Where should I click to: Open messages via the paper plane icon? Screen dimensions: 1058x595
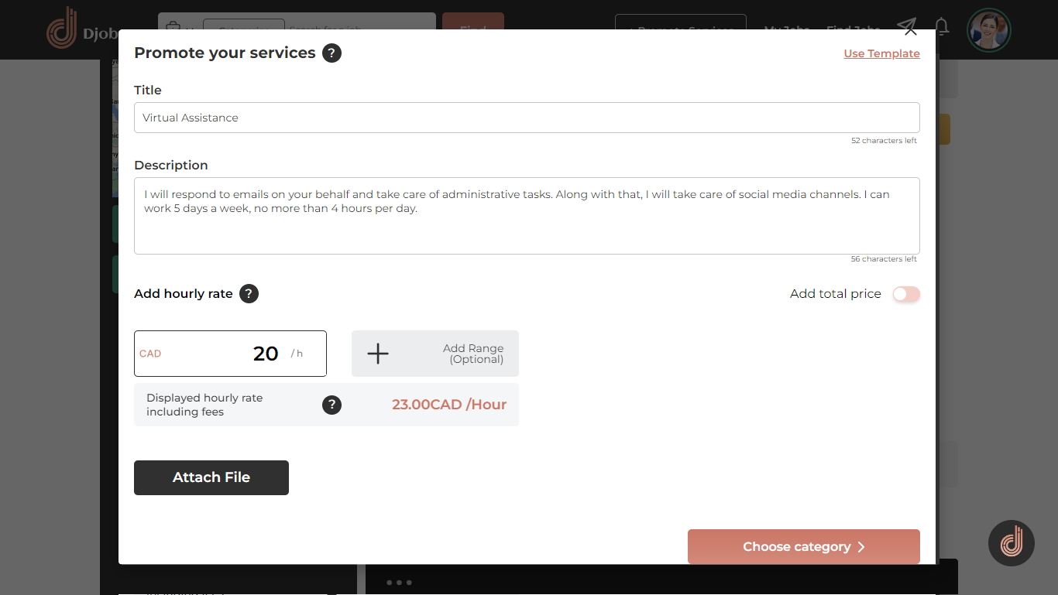[x=906, y=25]
